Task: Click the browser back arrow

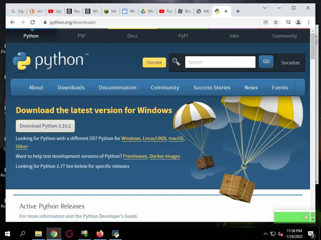Action: coord(13,22)
